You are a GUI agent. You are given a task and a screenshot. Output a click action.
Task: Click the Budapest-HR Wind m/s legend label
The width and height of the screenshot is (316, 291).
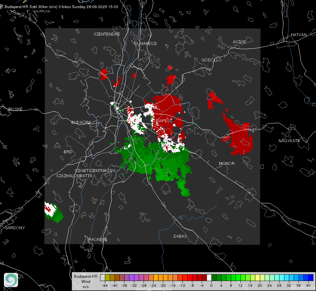[86, 282]
